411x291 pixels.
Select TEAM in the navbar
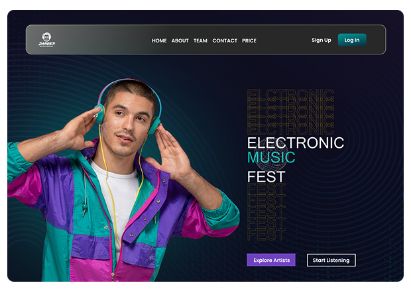coord(200,40)
